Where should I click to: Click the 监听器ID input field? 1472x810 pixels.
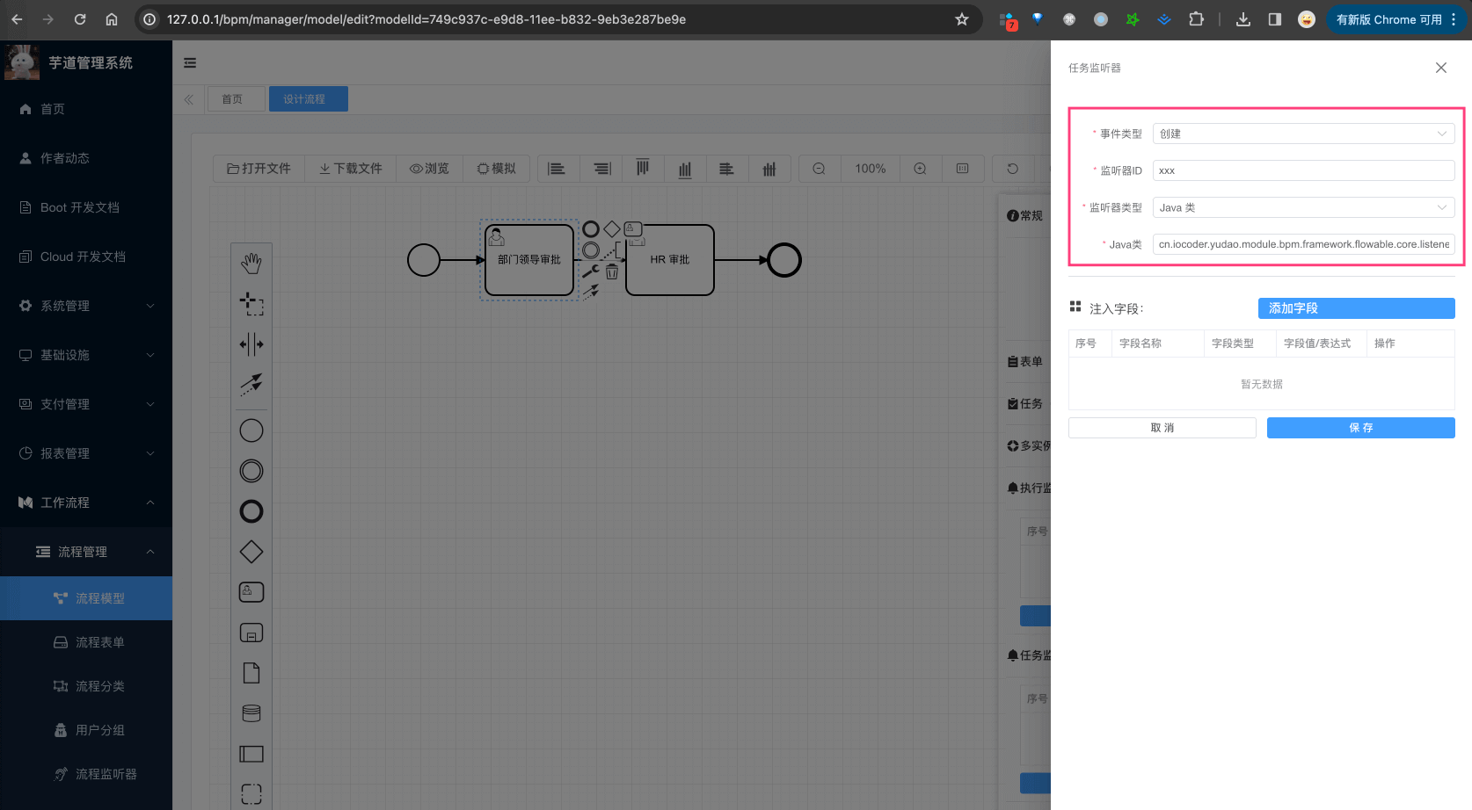coord(1303,170)
